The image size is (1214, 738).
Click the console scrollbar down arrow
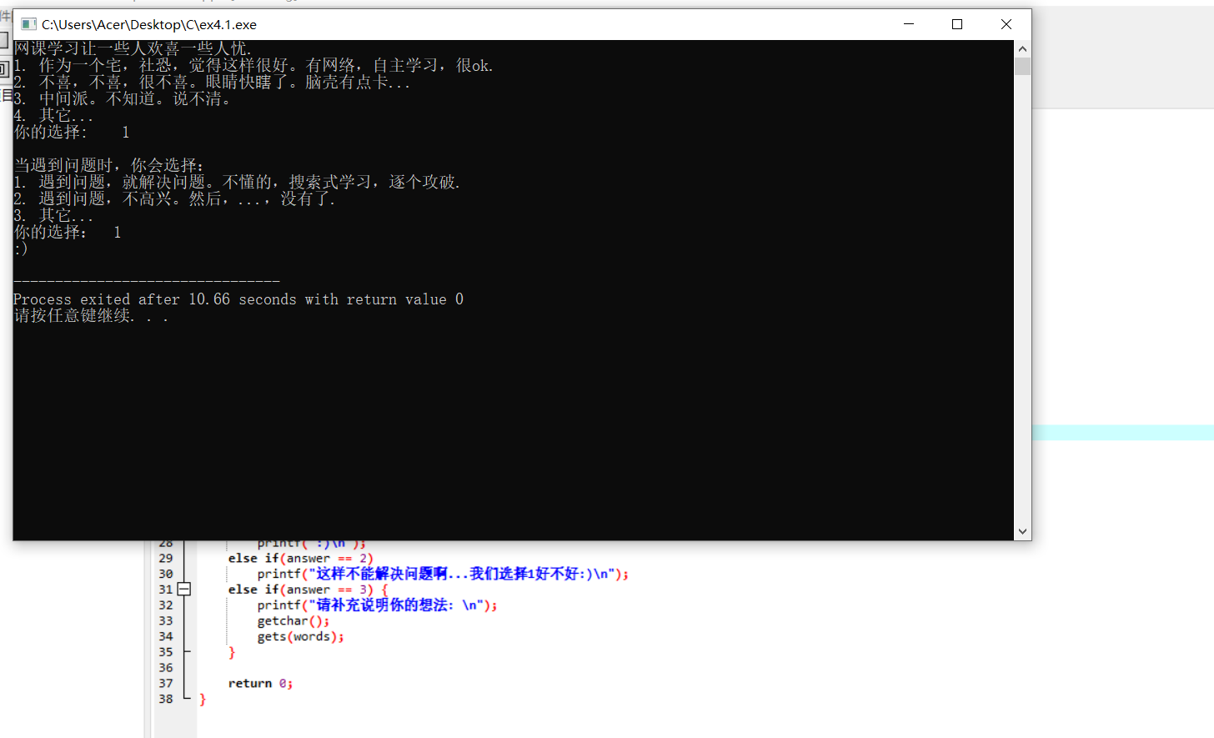click(x=1022, y=532)
